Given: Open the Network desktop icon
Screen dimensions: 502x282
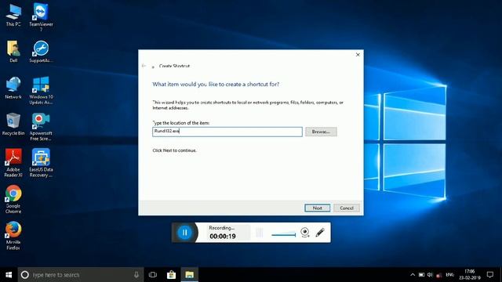Looking at the screenshot, I should 13,88.
